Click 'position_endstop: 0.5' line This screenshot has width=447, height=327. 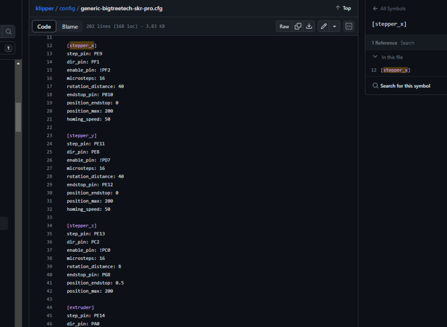point(95,283)
